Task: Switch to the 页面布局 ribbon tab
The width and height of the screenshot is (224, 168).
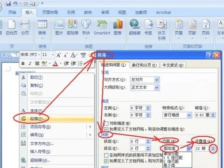Action: 50,12
